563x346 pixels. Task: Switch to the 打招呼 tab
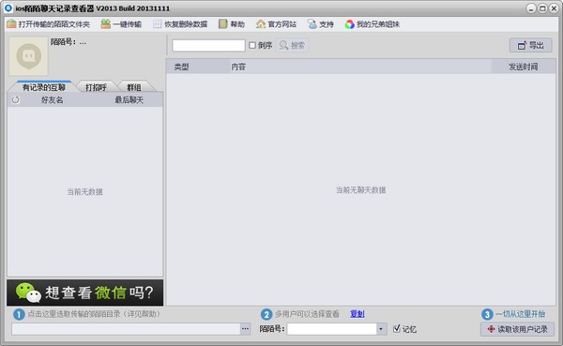click(x=96, y=87)
